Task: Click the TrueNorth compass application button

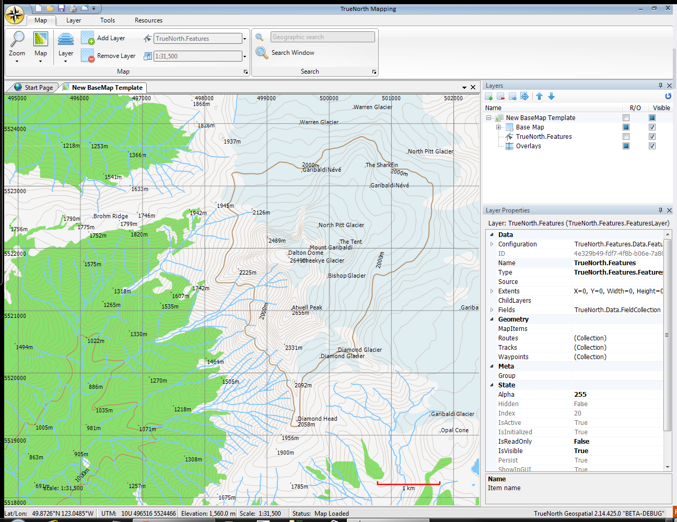Action: click(15, 15)
